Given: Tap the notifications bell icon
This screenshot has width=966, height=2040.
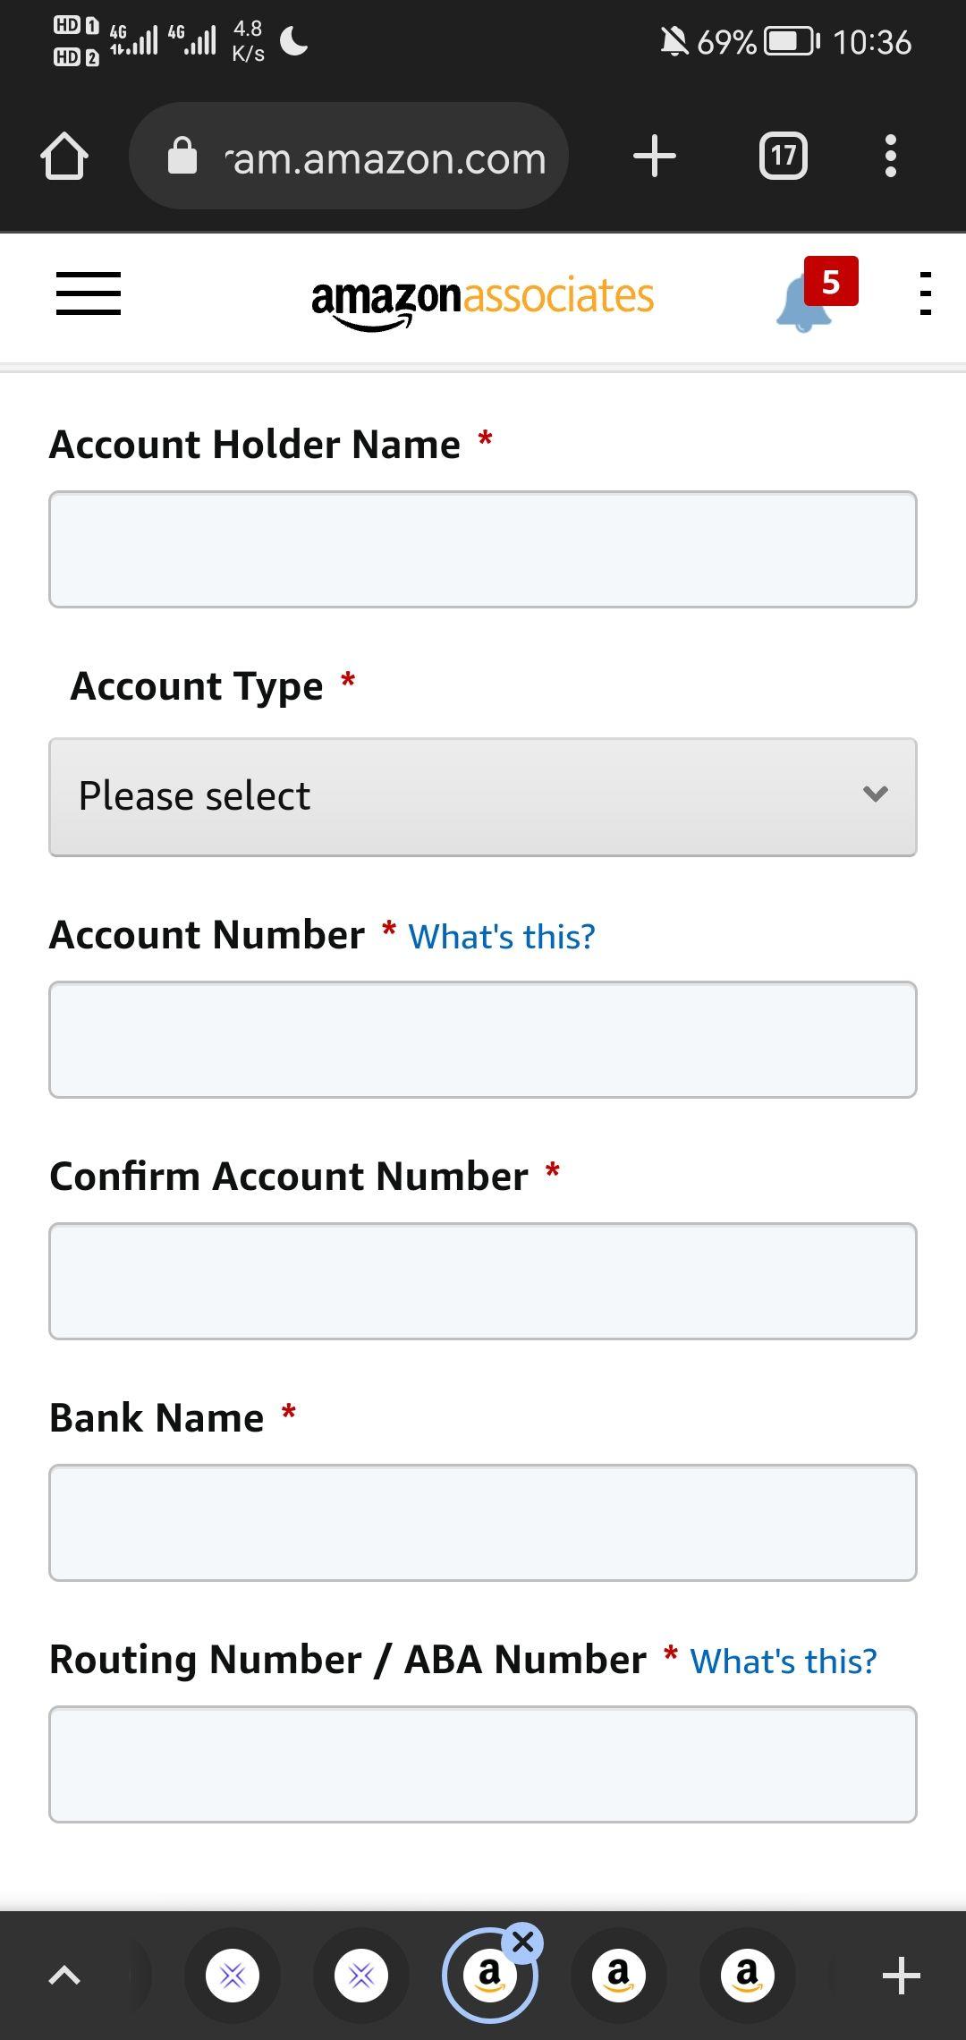Looking at the screenshot, I should click(x=805, y=302).
